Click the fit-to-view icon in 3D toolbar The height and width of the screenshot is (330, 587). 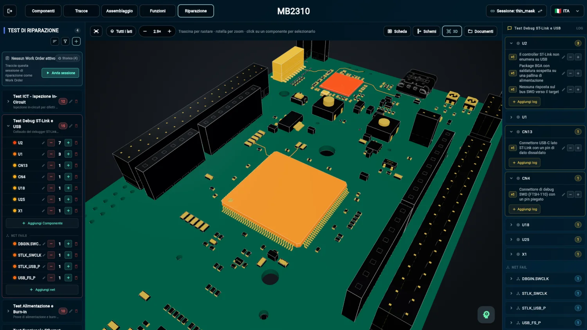click(96, 31)
